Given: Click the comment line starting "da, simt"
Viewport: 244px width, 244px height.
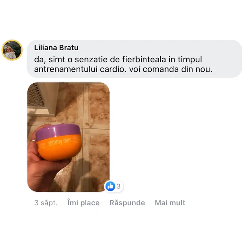Looking at the screenshot, I should tap(118, 59).
